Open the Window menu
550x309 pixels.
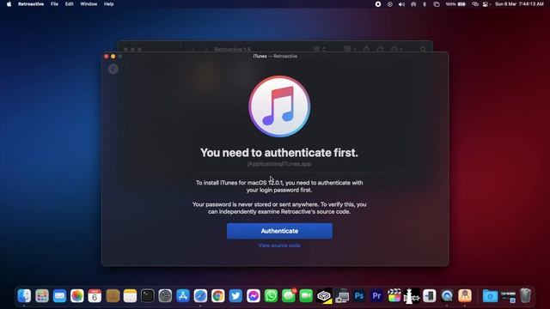click(x=89, y=4)
